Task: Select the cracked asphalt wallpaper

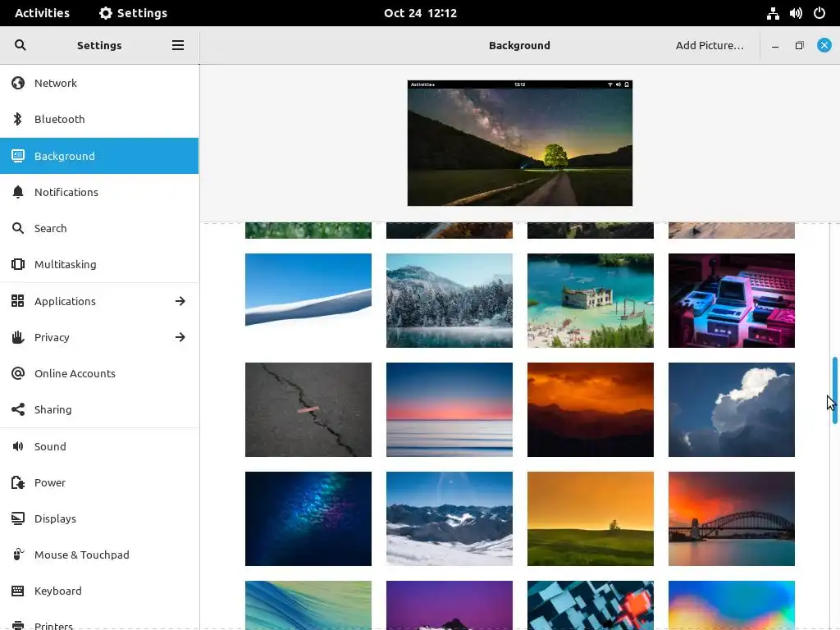Action: (308, 410)
